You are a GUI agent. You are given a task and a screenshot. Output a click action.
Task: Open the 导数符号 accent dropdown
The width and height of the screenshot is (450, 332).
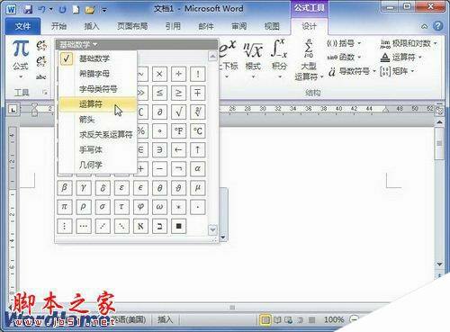click(x=352, y=71)
